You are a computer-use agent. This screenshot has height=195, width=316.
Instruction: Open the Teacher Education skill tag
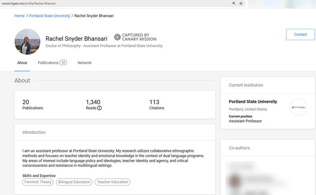point(113,182)
